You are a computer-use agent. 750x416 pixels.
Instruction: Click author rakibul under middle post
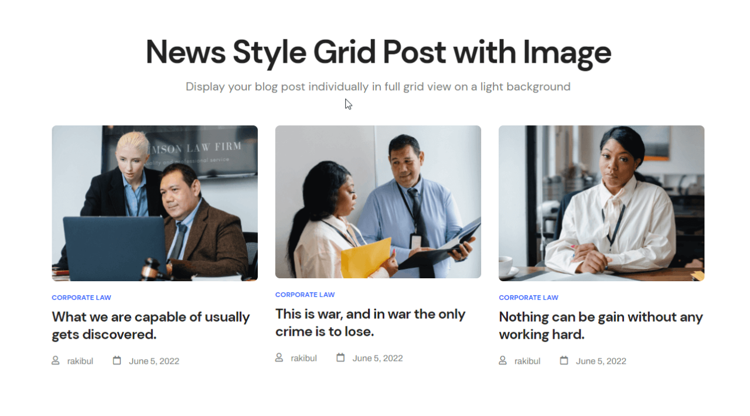click(304, 358)
